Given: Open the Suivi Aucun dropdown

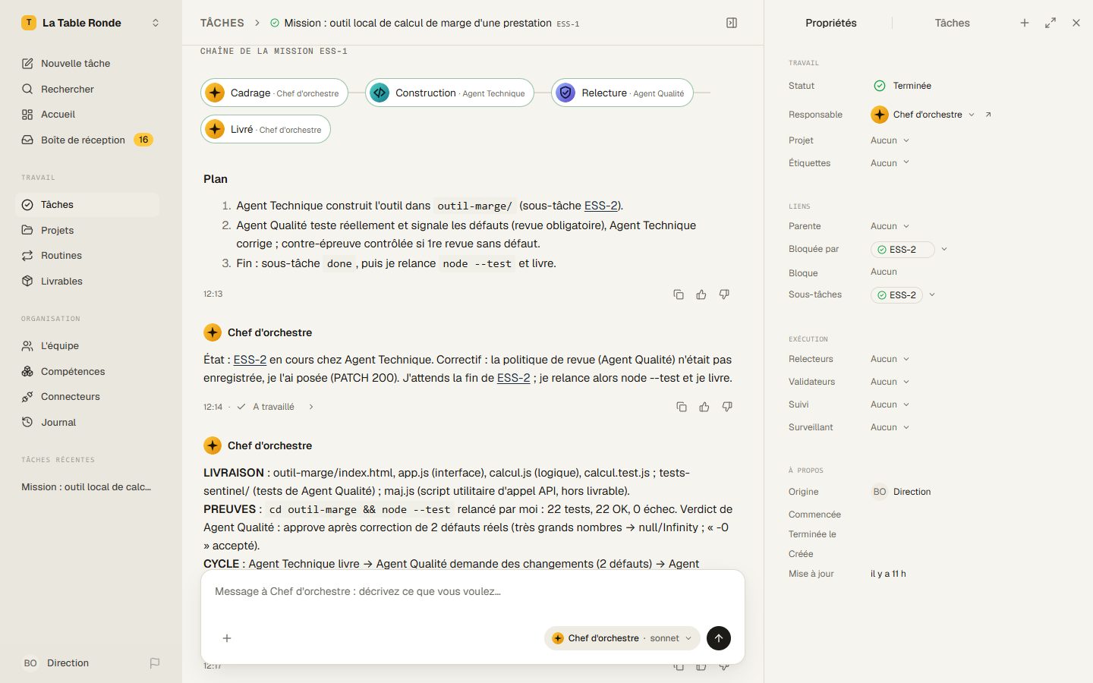Looking at the screenshot, I should (x=890, y=404).
